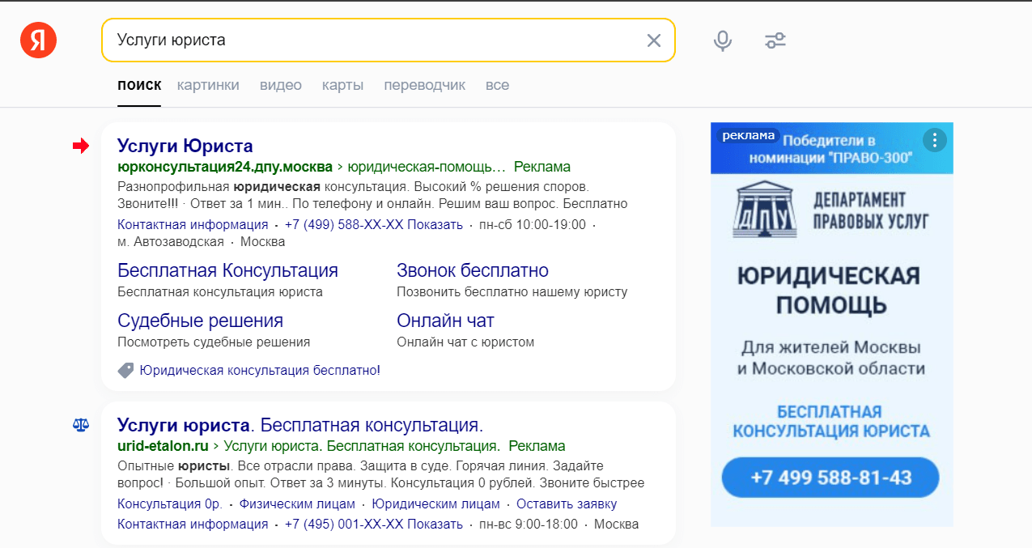This screenshot has height=548, width=1032.
Task: Open 'Онлайн чат' sitelink
Action: 445,321
